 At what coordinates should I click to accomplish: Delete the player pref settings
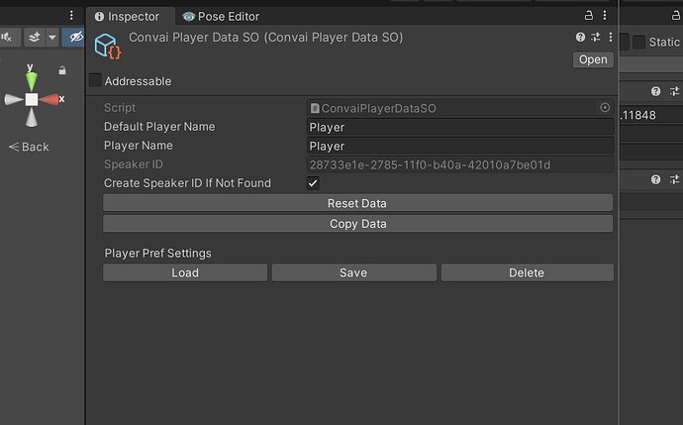click(x=527, y=272)
